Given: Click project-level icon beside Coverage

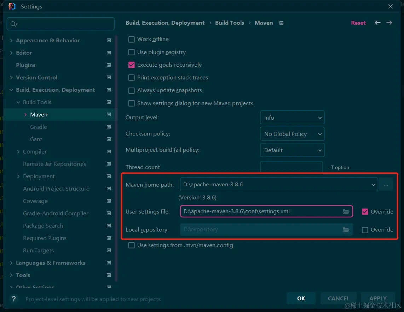Looking at the screenshot, I should tap(109, 201).
